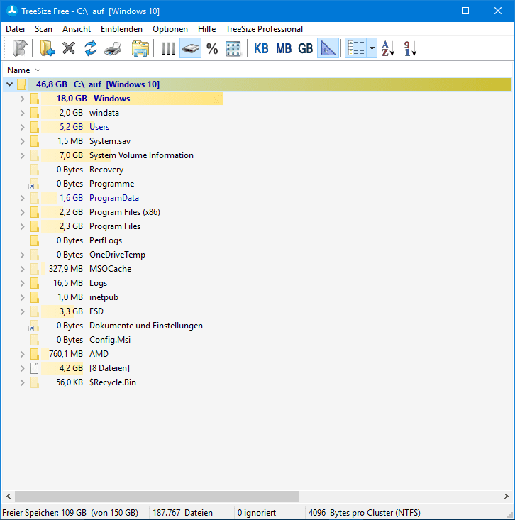Click the horizontal scrollbar thumb
Viewport: 515px width, 520px height.
(157, 496)
